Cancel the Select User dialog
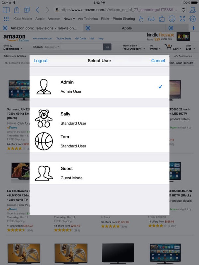The height and width of the screenshot is (265, 199). 158,61
